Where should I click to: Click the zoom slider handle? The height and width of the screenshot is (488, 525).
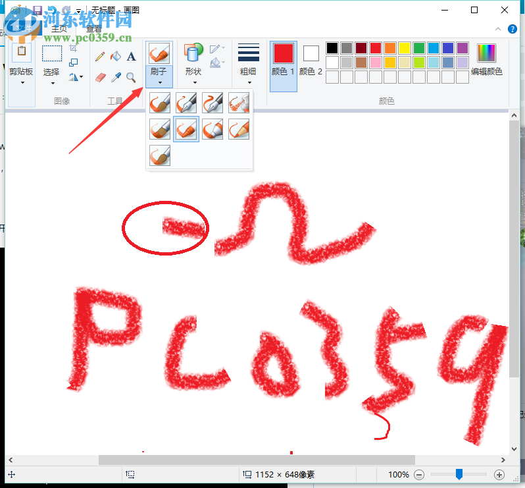pyautogui.click(x=459, y=474)
